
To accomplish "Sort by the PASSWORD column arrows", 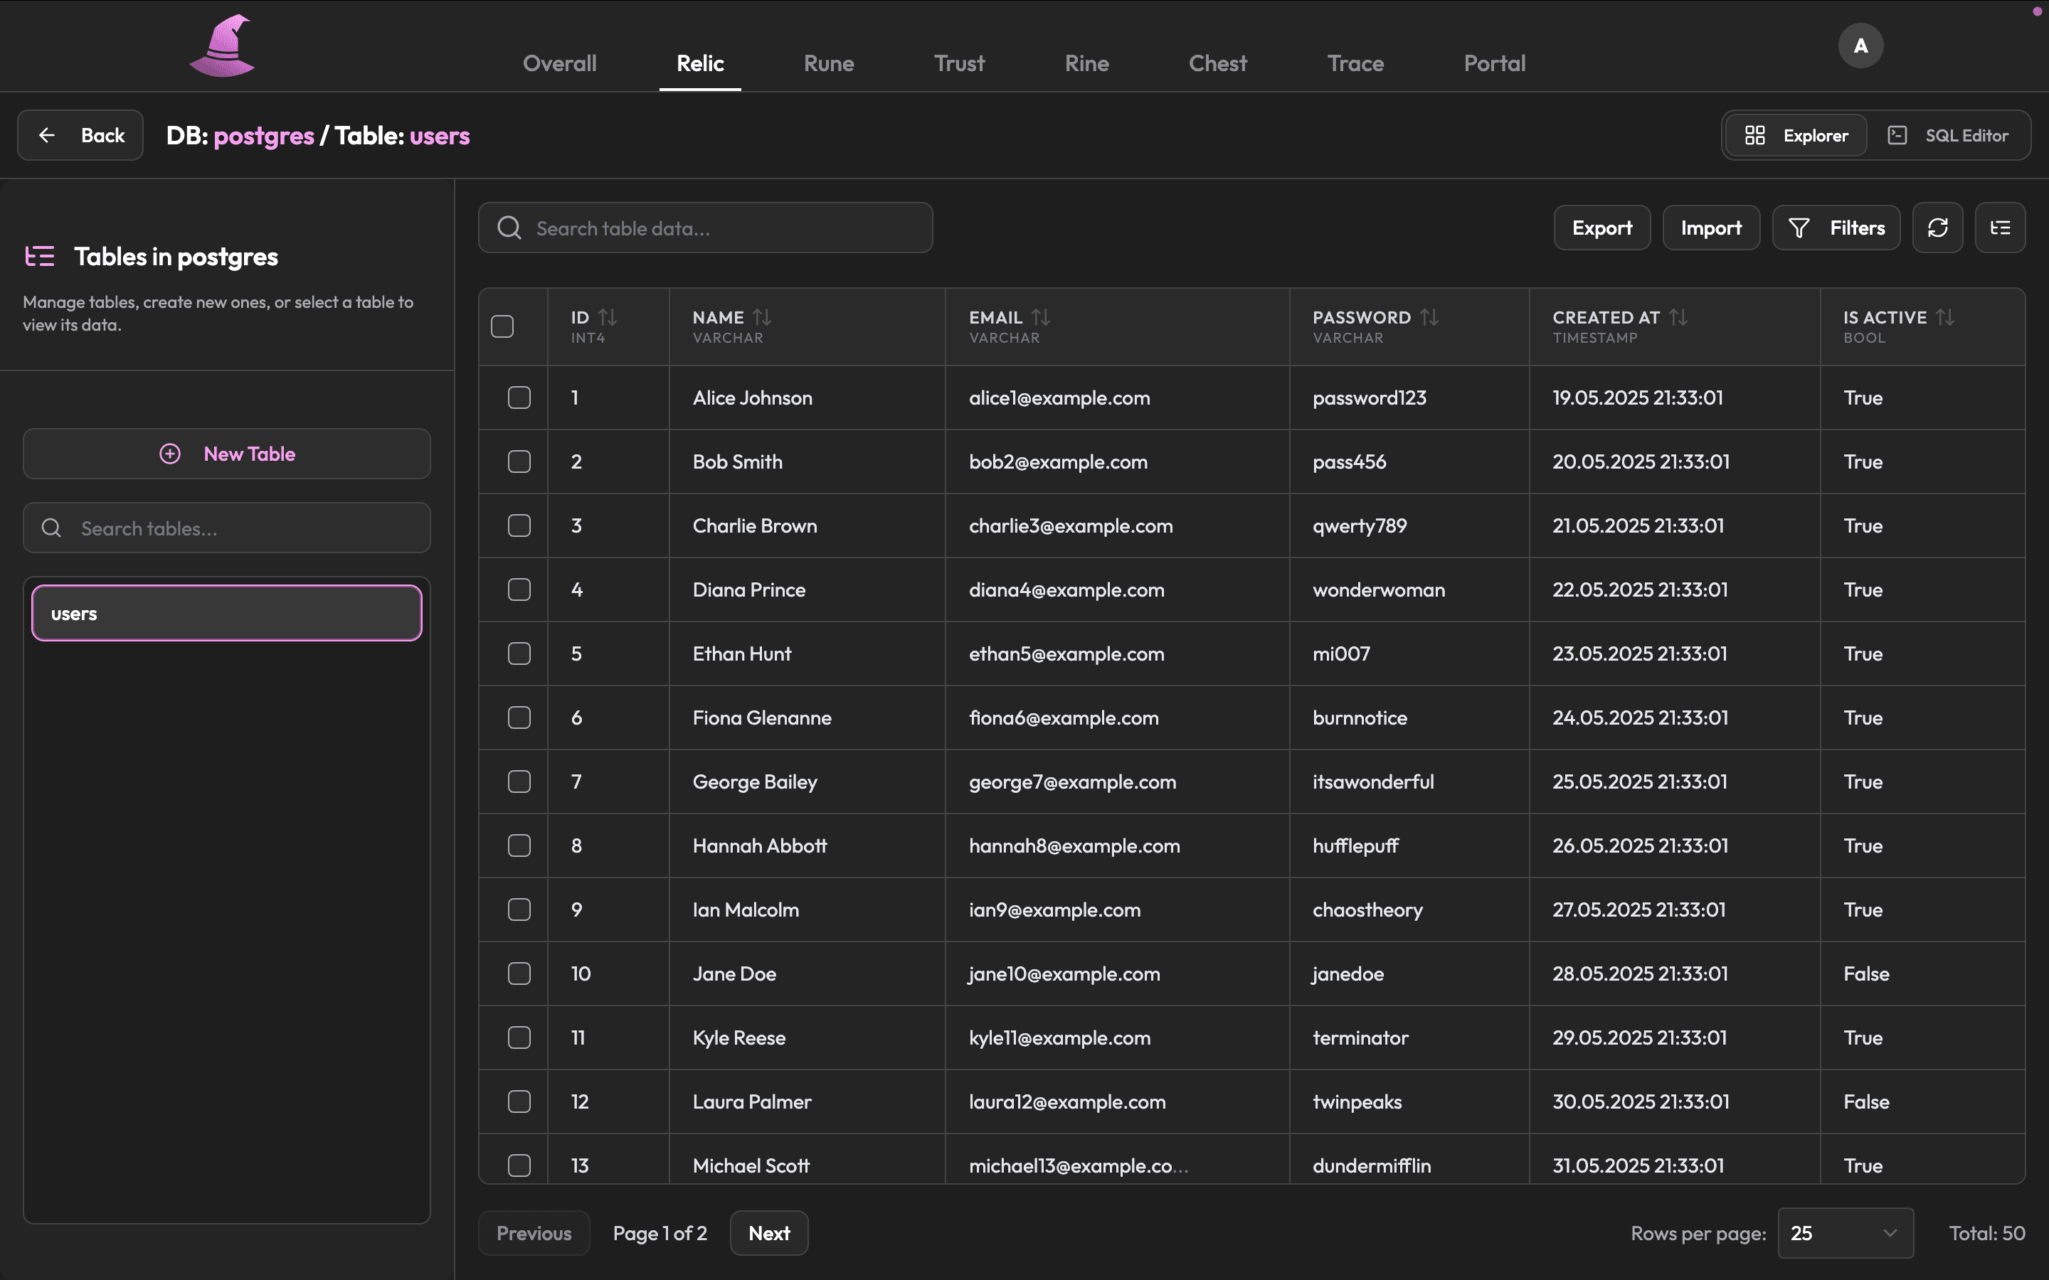I will [1429, 317].
